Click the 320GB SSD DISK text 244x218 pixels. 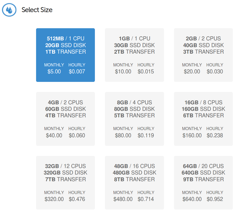click(x=65, y=172)
